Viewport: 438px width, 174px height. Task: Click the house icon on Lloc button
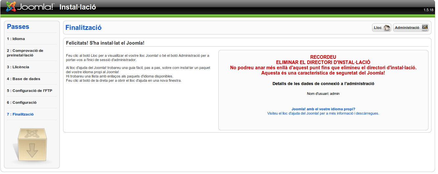coord(387,28)
